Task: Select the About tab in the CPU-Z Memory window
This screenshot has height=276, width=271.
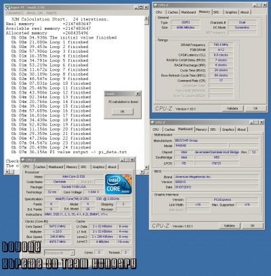Action: (245, 12)
